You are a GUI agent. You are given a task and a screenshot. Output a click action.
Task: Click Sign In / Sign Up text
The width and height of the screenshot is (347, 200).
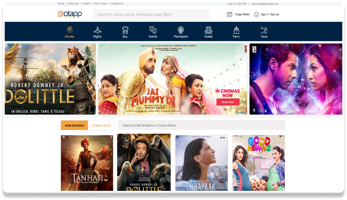(x=270, y=14)
